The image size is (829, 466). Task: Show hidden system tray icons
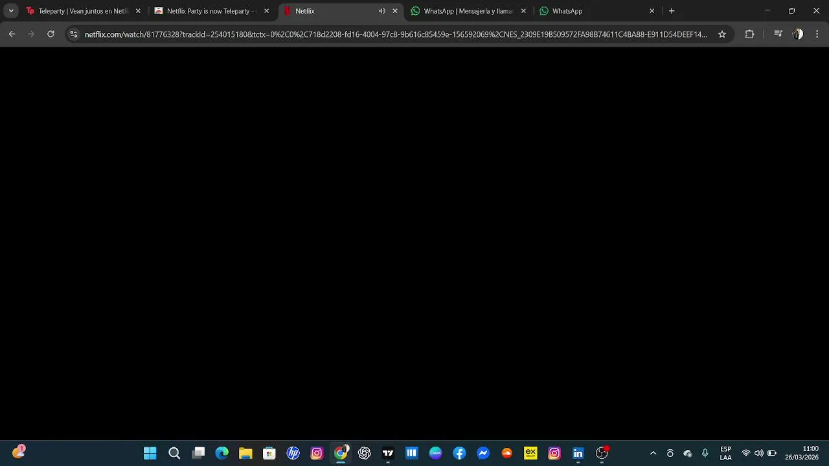pos(653,453)
